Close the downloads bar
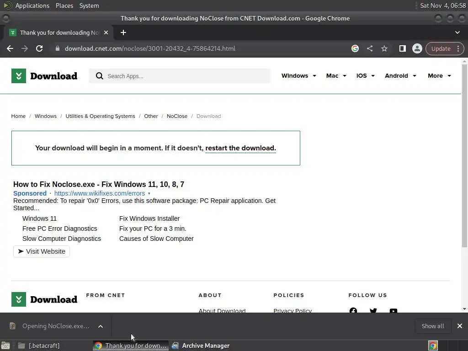468x351 pixels. click(x=460, y=326)
